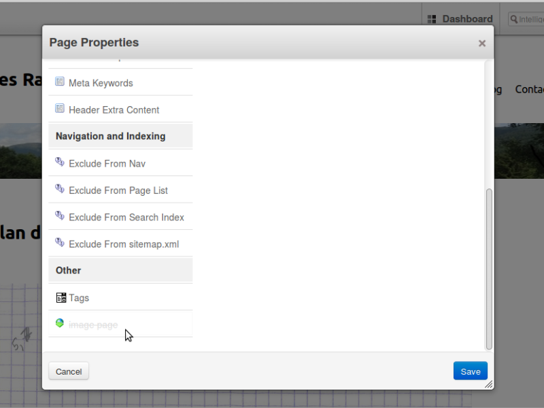The image size is (544, 408).
Task: Select the Header Extra Content attribute
Action: (121, 109)
